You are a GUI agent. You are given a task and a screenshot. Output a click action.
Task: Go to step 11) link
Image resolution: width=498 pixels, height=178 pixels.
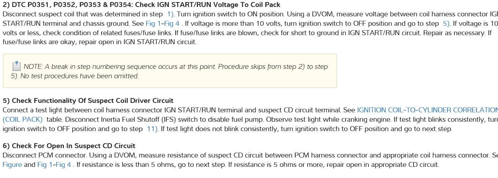tap(152, 129)
